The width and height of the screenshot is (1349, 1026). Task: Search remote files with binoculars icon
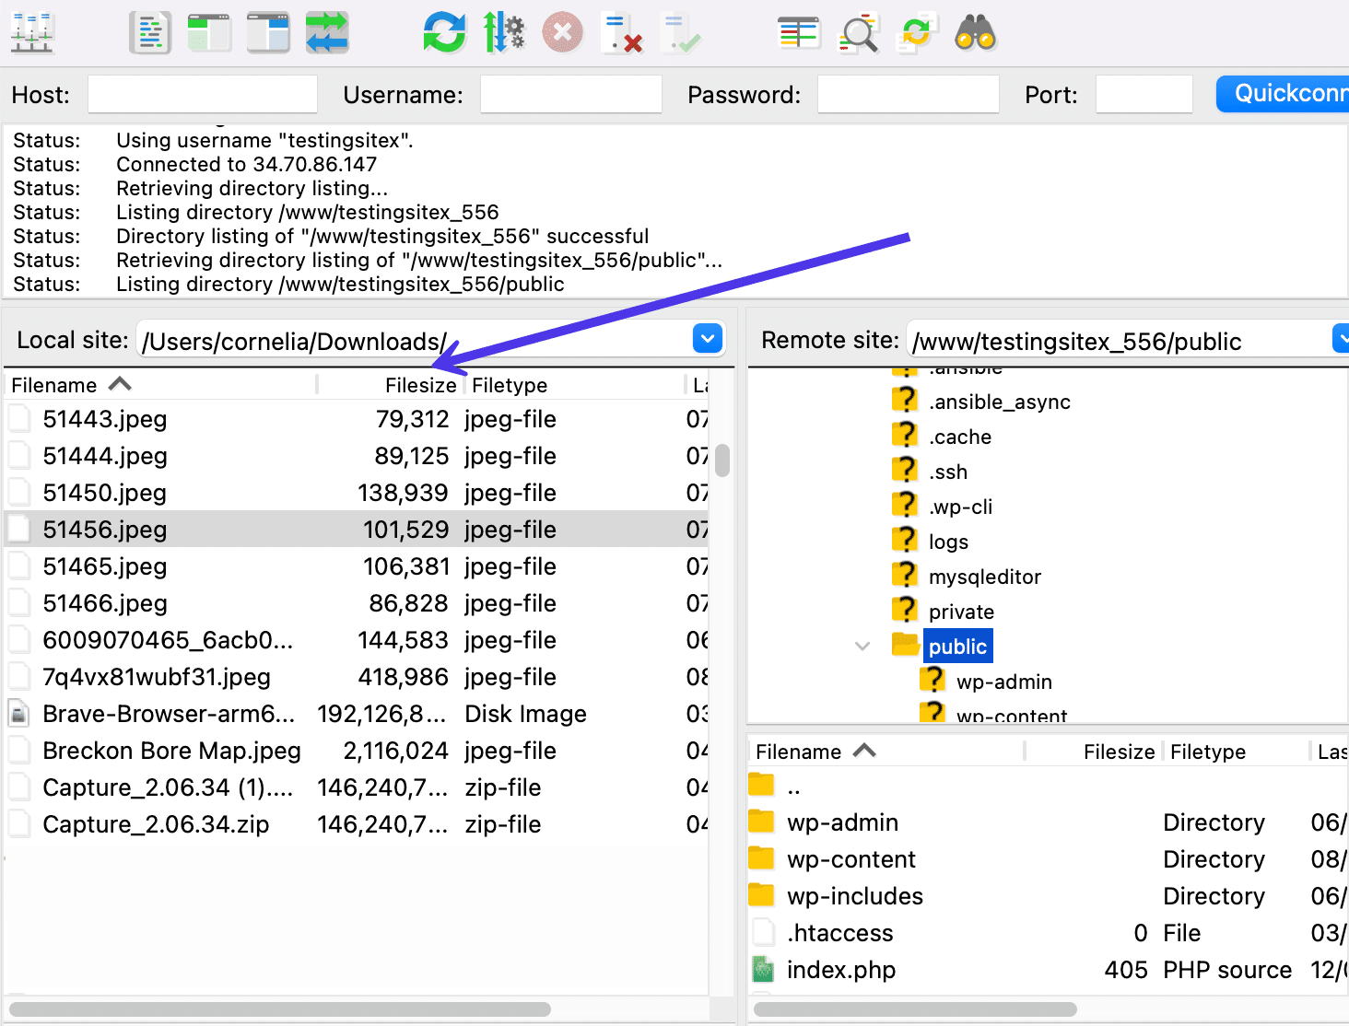(975, 33)
